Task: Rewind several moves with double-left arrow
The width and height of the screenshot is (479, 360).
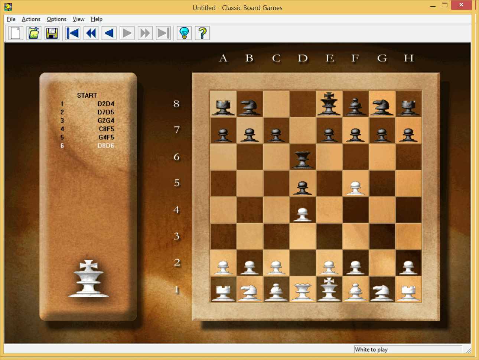Action: click(91, 33)
